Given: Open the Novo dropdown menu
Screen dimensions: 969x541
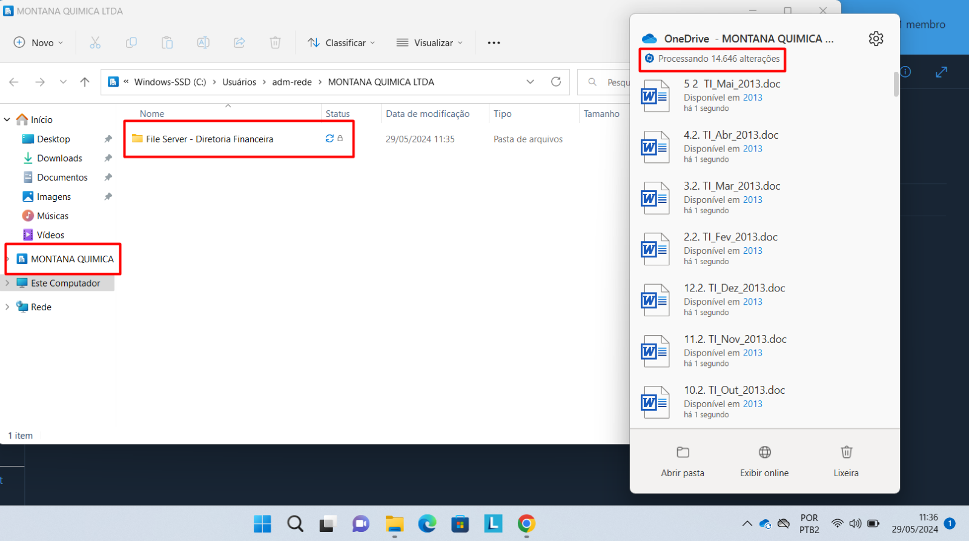Looking at the screenshot, I should click(38, 42).
